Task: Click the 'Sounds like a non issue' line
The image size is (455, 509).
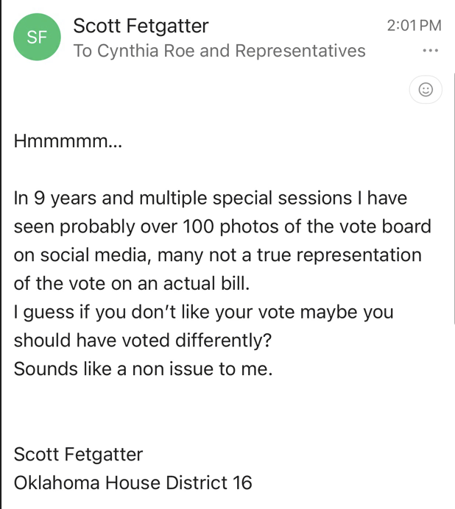Action: click(143, 369)
